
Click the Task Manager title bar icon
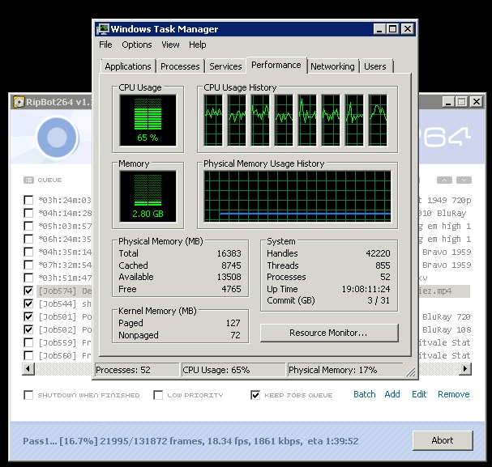point(103,29)
